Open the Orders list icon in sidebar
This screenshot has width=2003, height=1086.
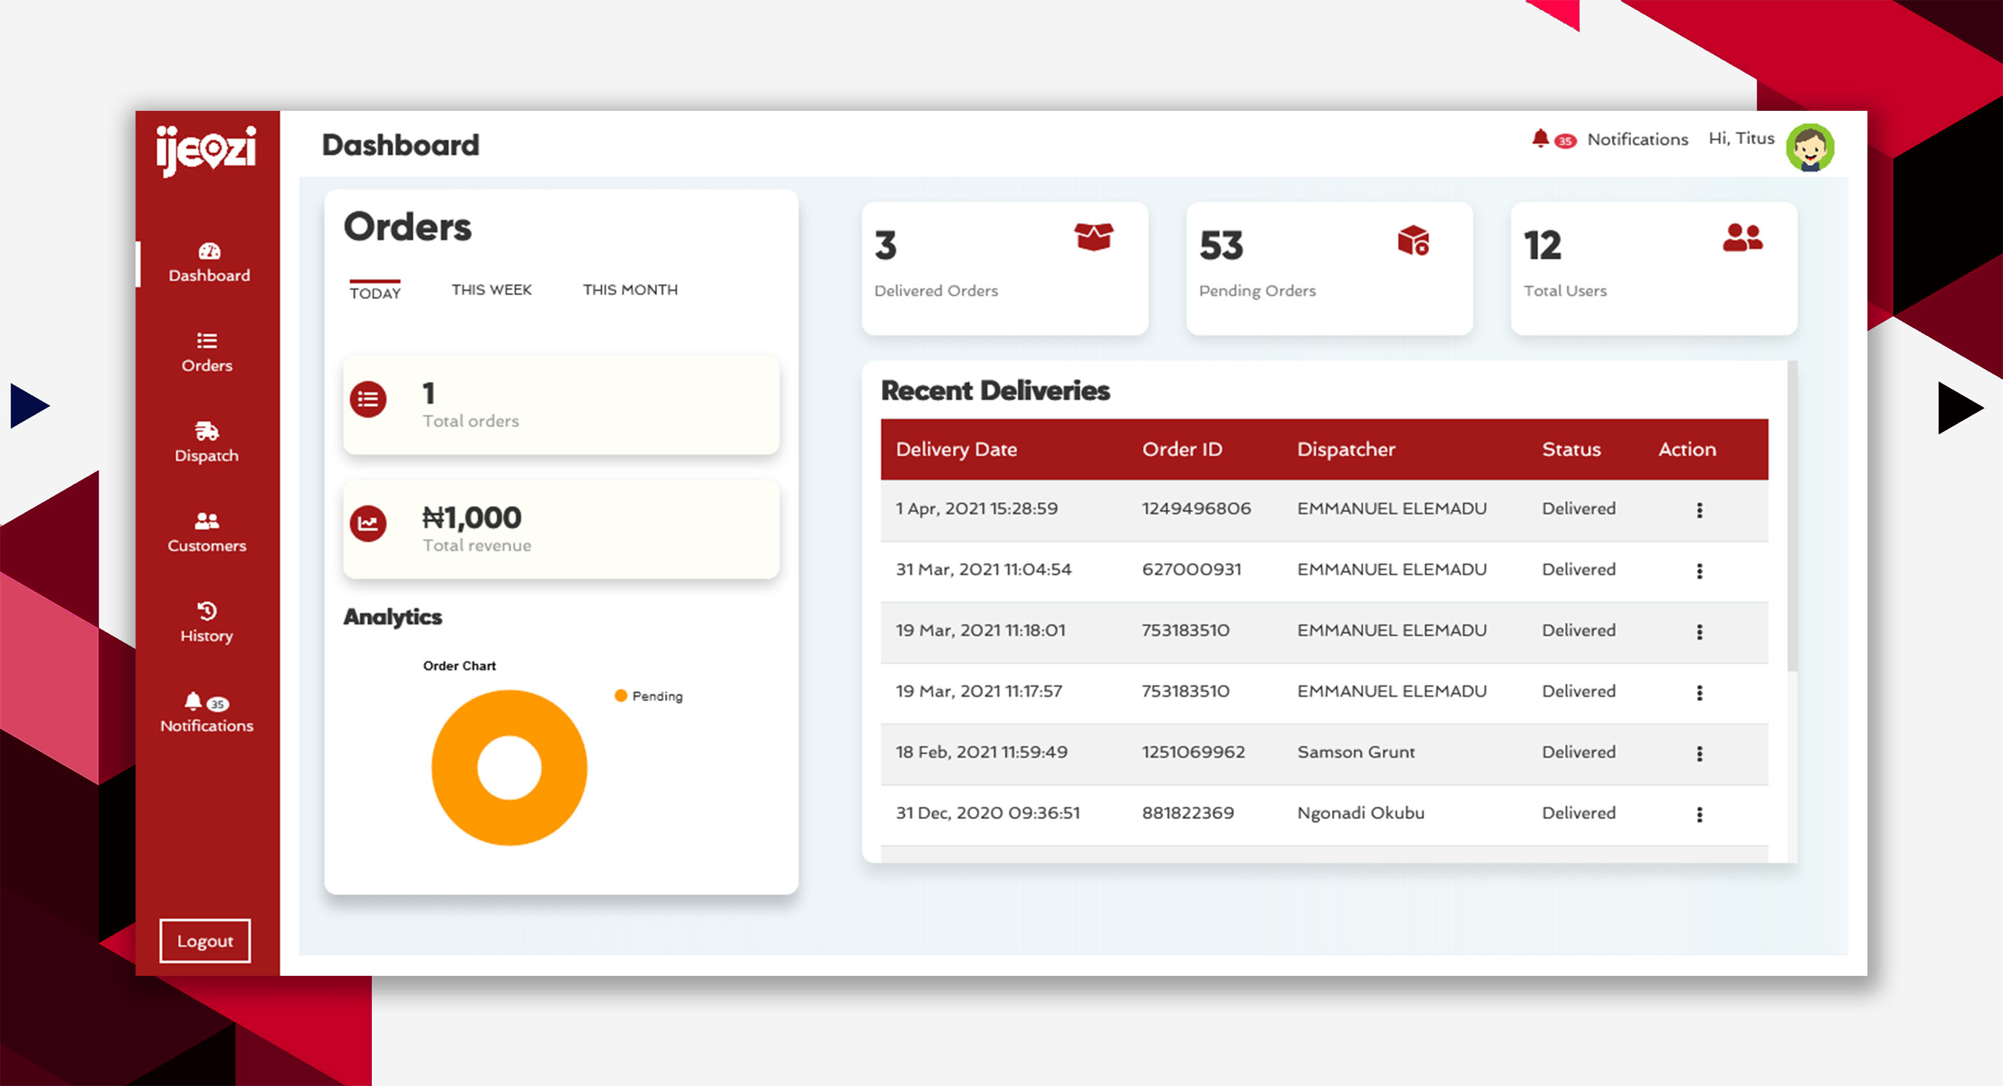tap(207, 340)
